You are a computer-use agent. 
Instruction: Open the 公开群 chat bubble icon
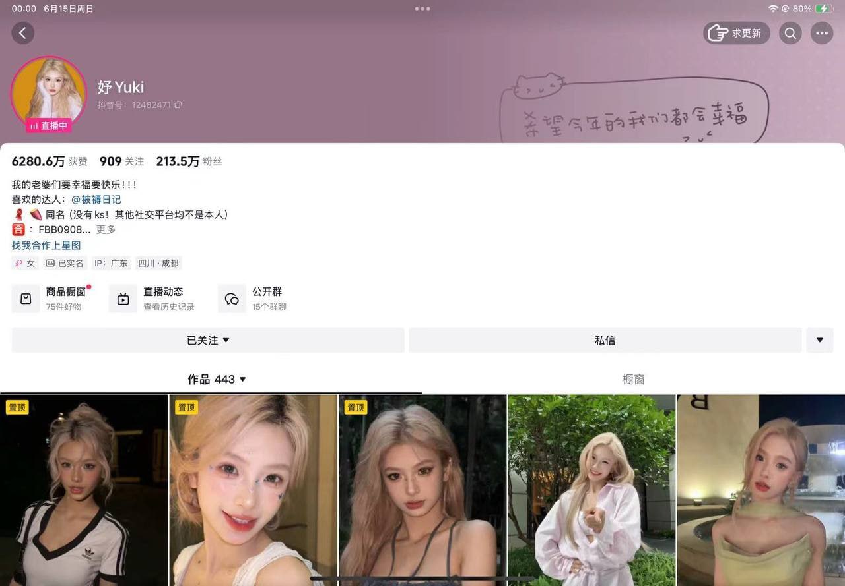click(x=232, y=299)
